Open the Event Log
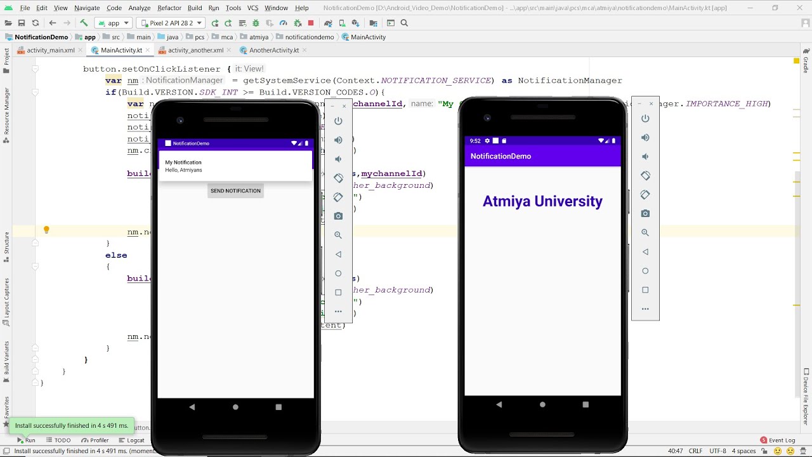Screen dimensions: 812x457 click(778, 440)
